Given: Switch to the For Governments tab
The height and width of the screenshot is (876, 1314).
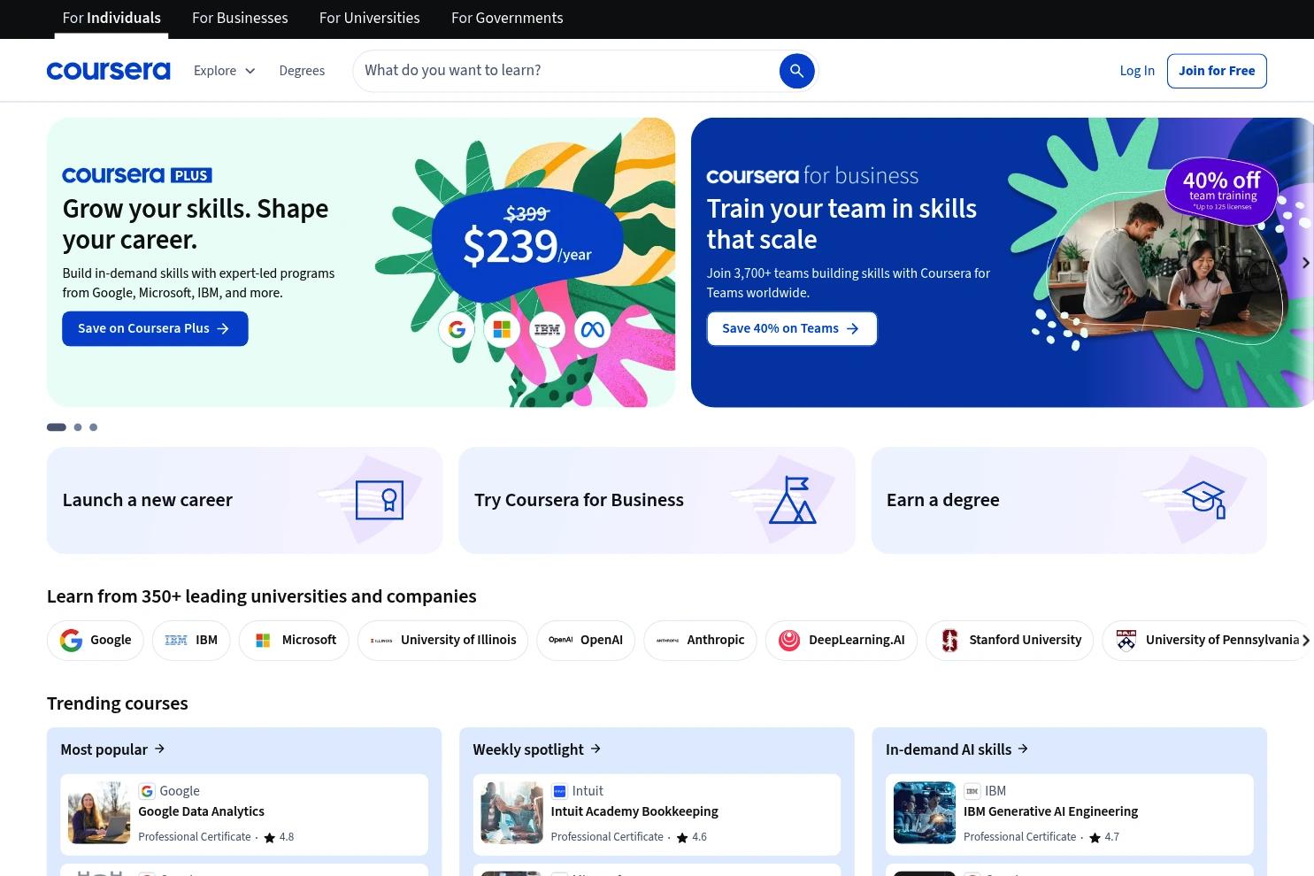Looking at the screenshot, I should 507,18.
